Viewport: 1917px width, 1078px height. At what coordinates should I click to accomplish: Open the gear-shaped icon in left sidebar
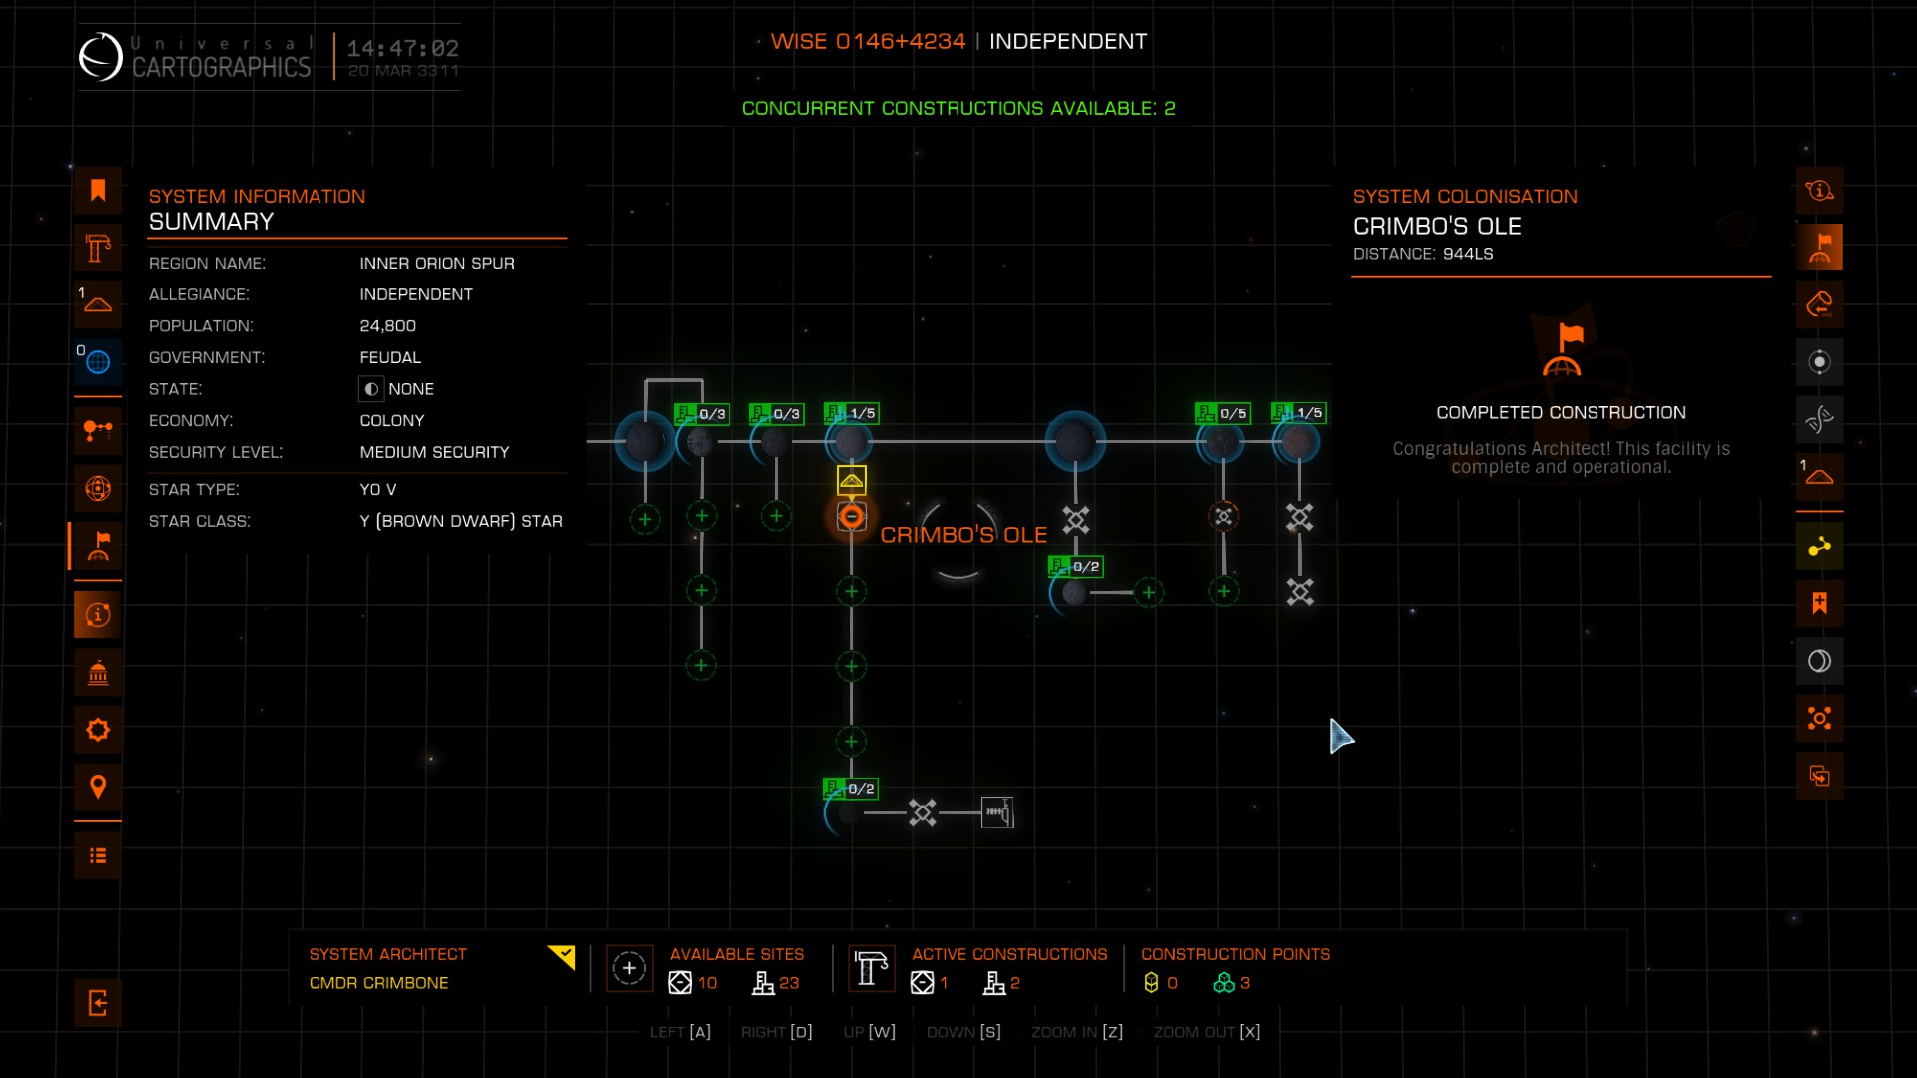coord(98,730)
